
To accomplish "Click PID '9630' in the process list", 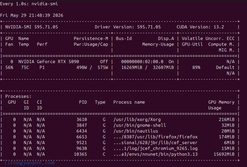I will [x=82, y=149].
